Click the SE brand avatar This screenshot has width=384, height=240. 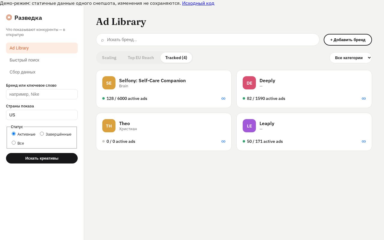tap(109, 83)
